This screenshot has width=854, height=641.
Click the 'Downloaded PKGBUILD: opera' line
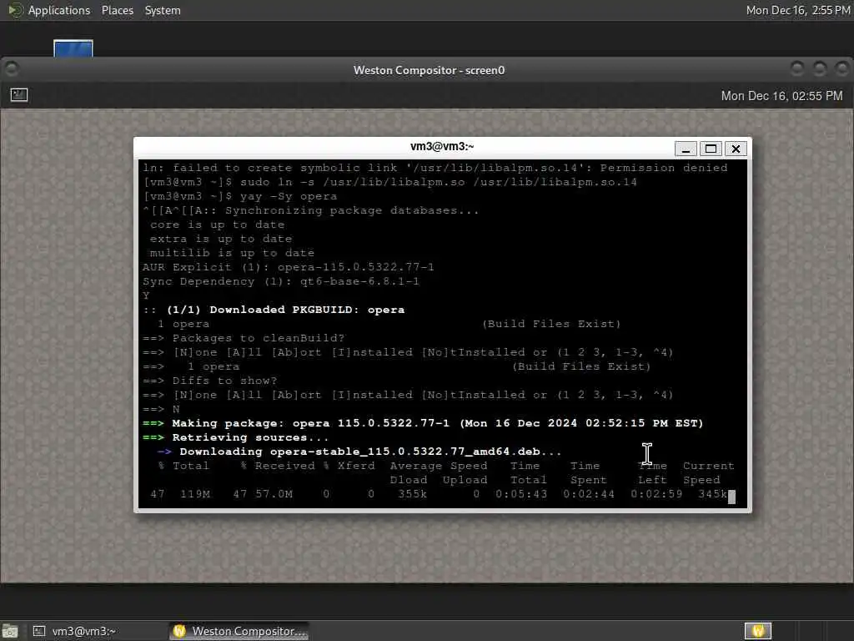click(274, 310)
